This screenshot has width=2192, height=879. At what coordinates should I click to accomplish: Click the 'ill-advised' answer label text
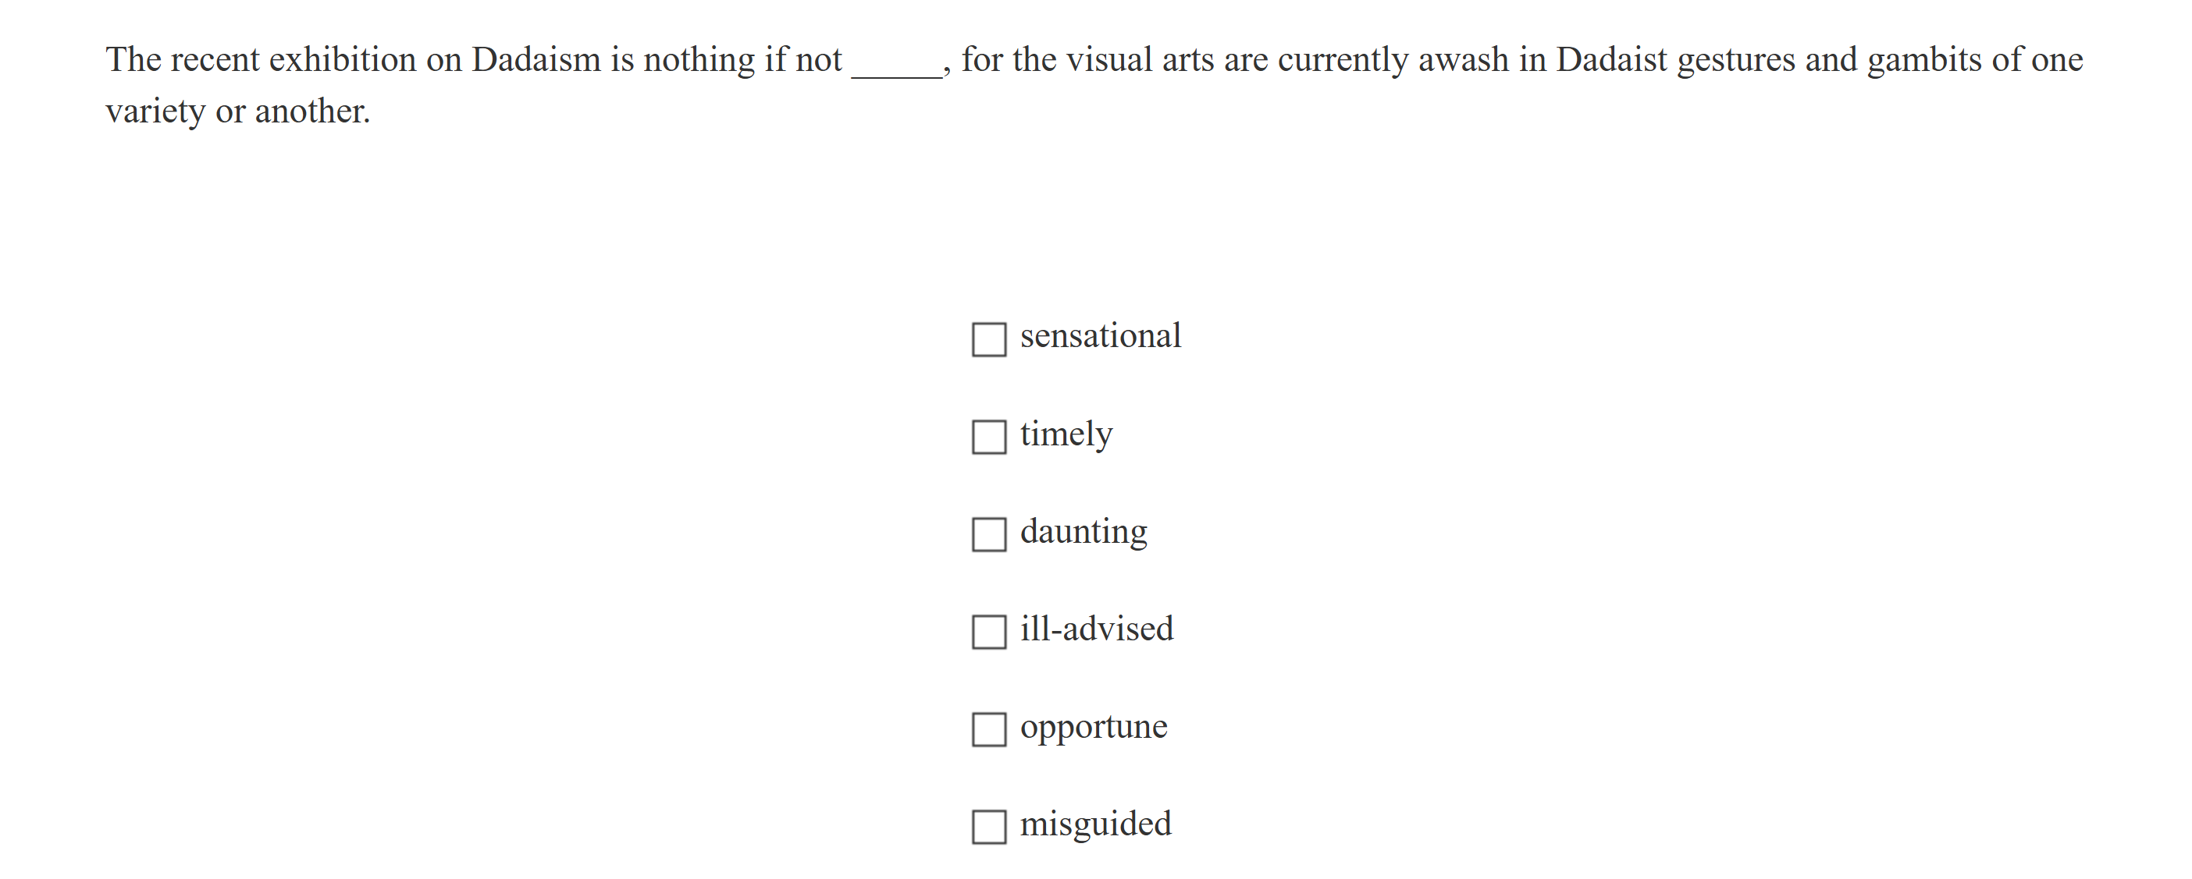coord(1096,629)
